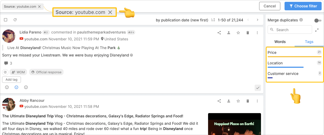This screenshot has height=135, width=324.
Task: Click the Price tag yellow frequency bar
Action: coord(295,57)
